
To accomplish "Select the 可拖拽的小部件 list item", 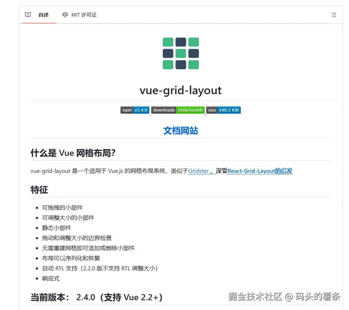I will [x=62, y=208].
